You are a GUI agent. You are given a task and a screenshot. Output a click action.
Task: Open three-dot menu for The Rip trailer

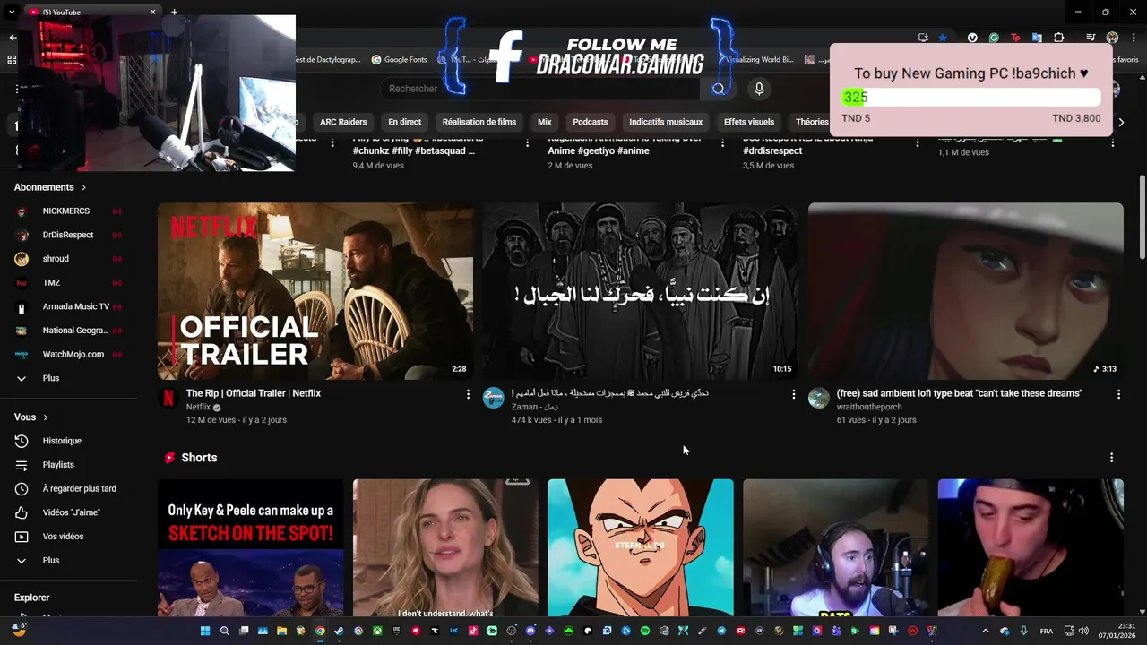coord(468,394)
